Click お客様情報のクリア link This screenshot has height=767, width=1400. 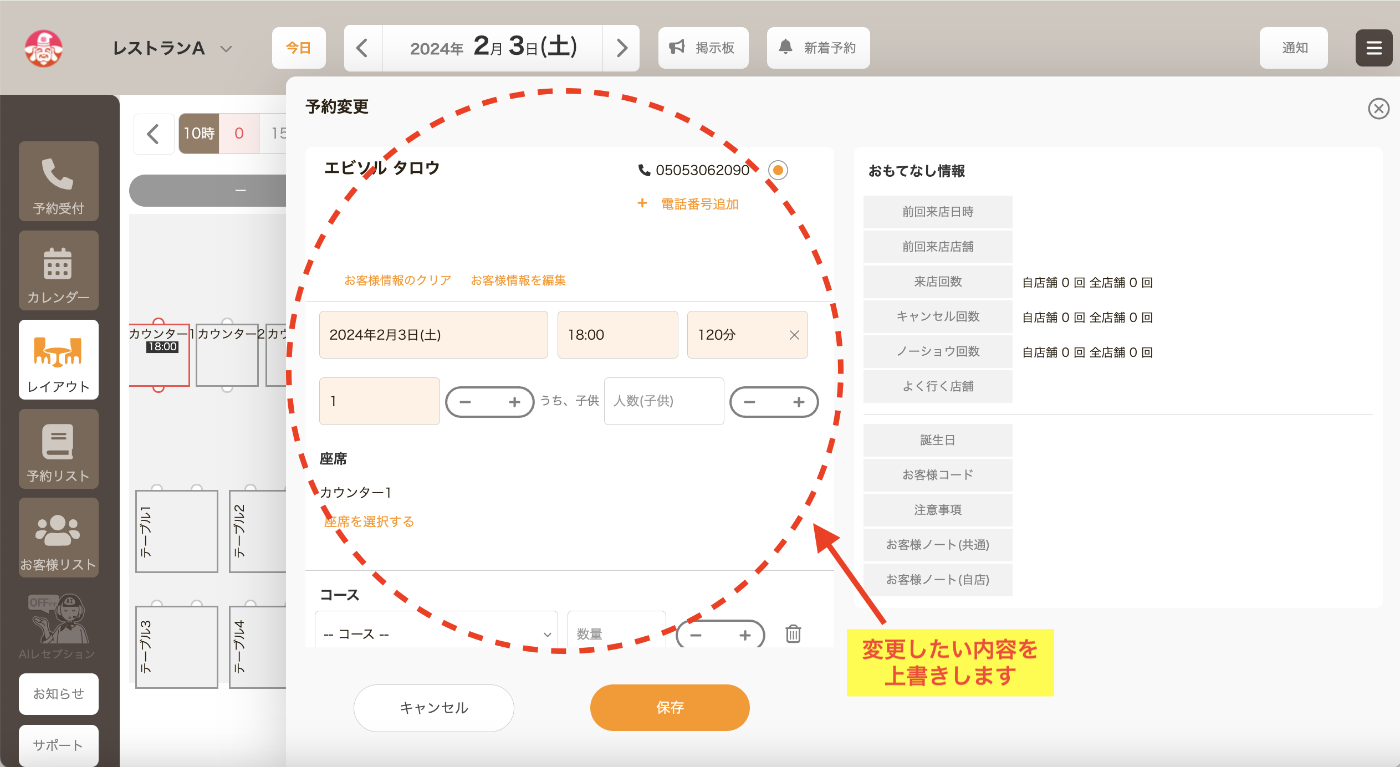(x=397, y=280)
